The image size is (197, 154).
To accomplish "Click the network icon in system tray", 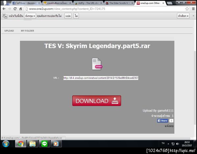I will (173, 144).
